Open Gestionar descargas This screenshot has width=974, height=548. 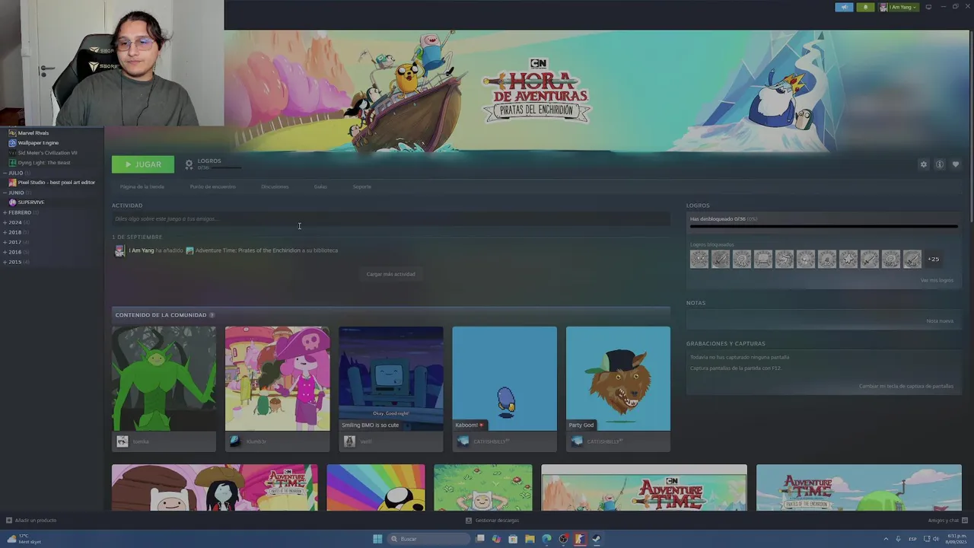(x=492, y=521)
